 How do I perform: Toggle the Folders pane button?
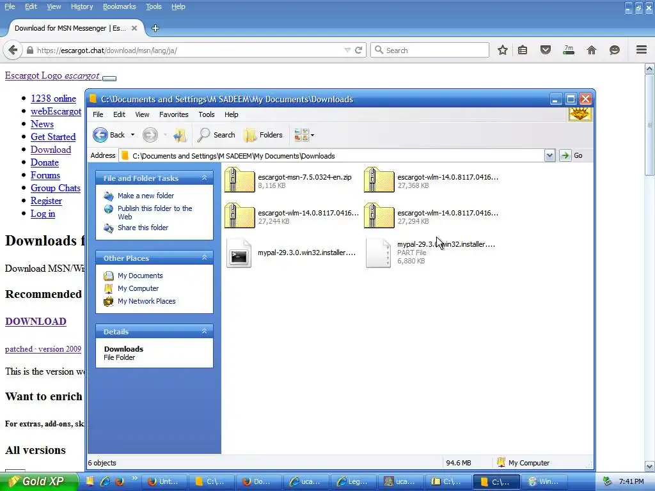(264, 135)
